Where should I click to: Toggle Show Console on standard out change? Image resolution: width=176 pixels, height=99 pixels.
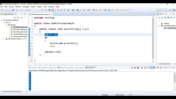(151, 68)
